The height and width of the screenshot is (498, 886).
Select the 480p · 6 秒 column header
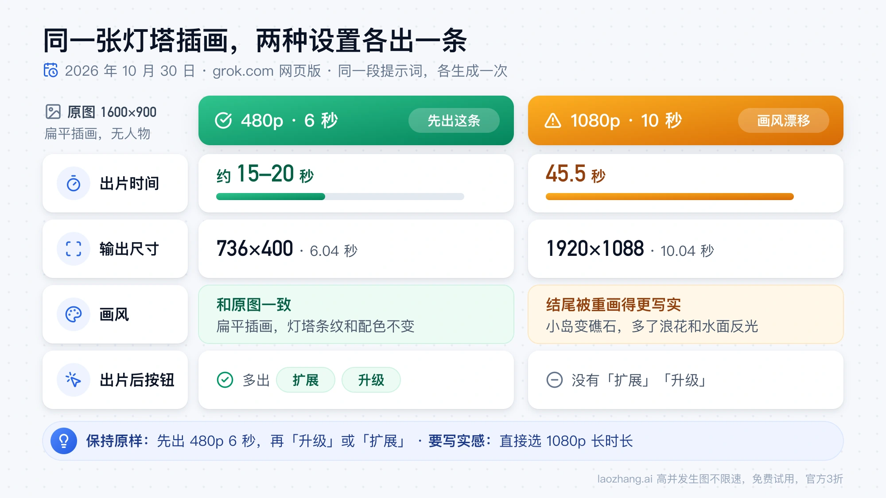click(356, 120)
